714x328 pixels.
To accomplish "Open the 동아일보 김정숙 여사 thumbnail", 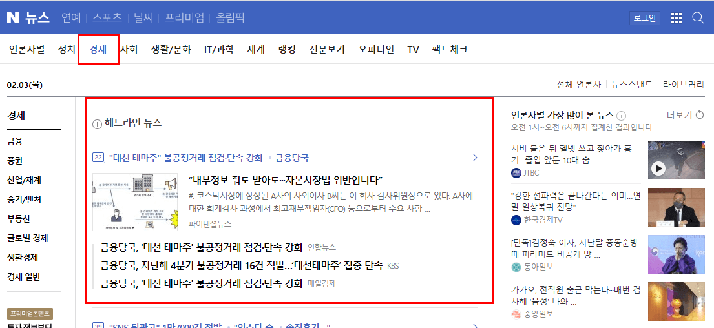I will (676, 254).
